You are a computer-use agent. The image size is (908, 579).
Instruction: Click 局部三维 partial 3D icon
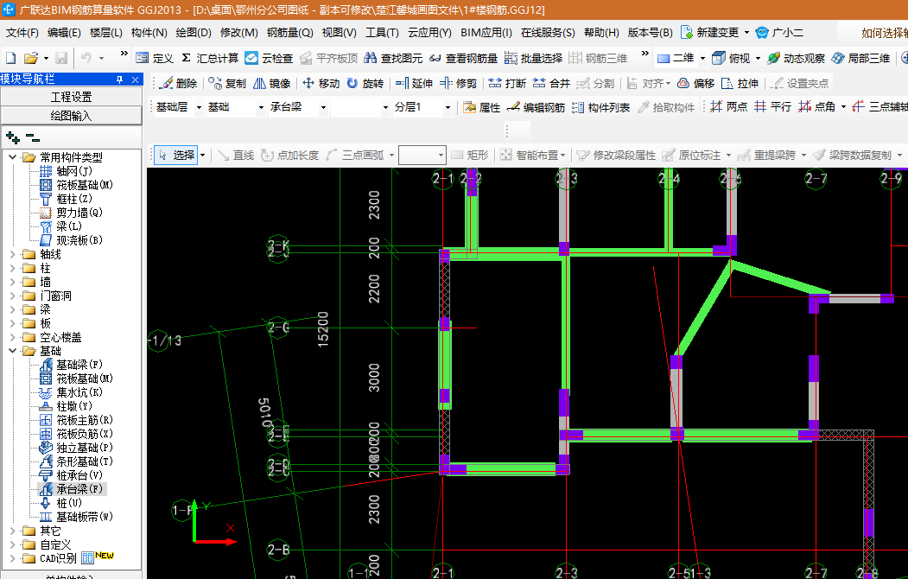(860, 58)
